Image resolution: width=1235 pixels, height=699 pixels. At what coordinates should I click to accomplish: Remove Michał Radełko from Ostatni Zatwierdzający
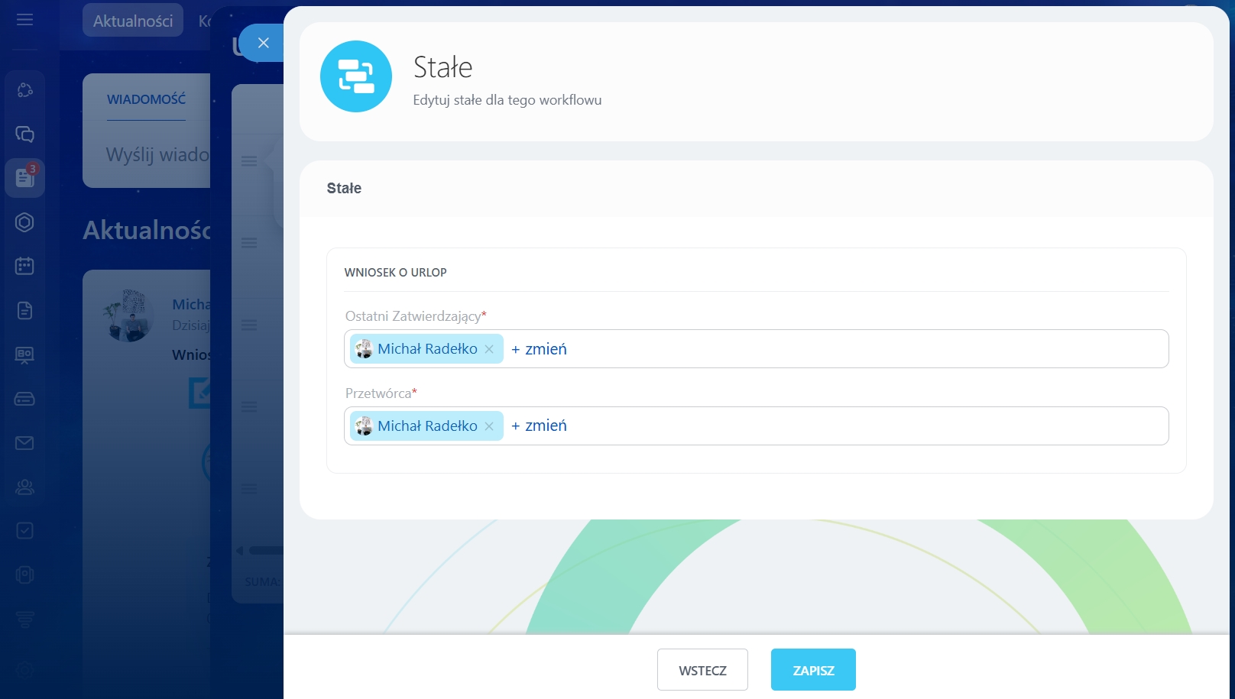(489, 349)
